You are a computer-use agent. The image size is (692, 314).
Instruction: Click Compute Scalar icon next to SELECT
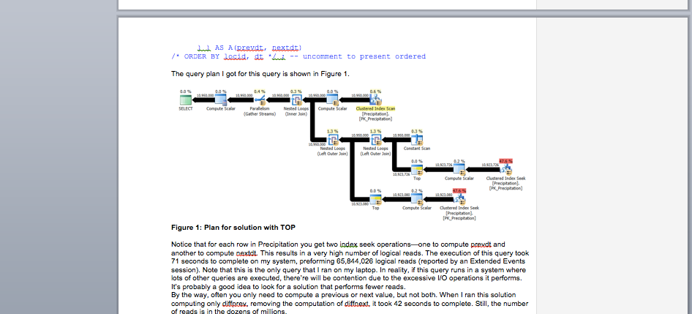(220, 99)
